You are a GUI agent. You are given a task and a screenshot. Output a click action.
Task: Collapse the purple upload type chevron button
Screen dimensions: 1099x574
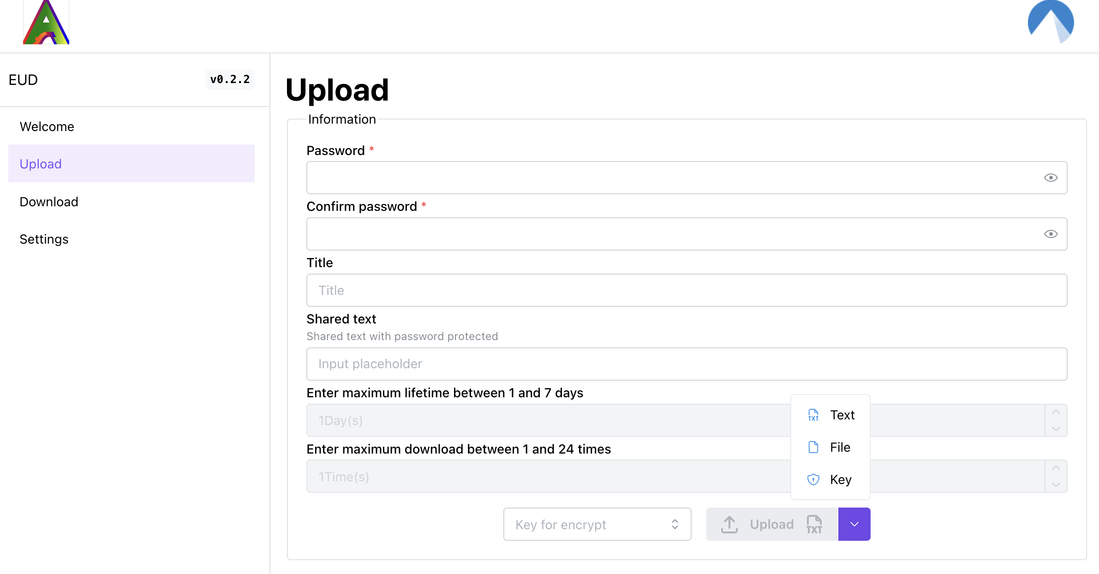854,525
